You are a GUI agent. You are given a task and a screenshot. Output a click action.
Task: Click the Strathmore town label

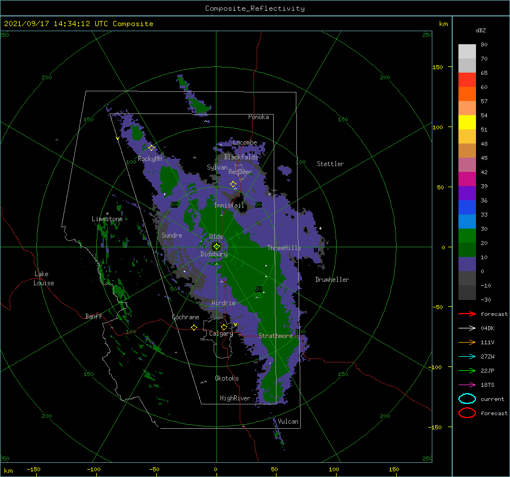275,336
